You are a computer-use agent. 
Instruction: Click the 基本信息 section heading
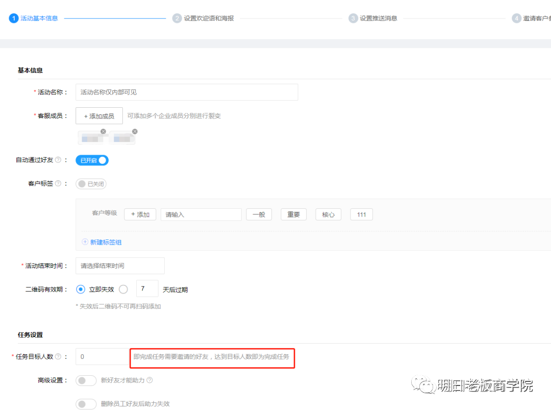30,70
